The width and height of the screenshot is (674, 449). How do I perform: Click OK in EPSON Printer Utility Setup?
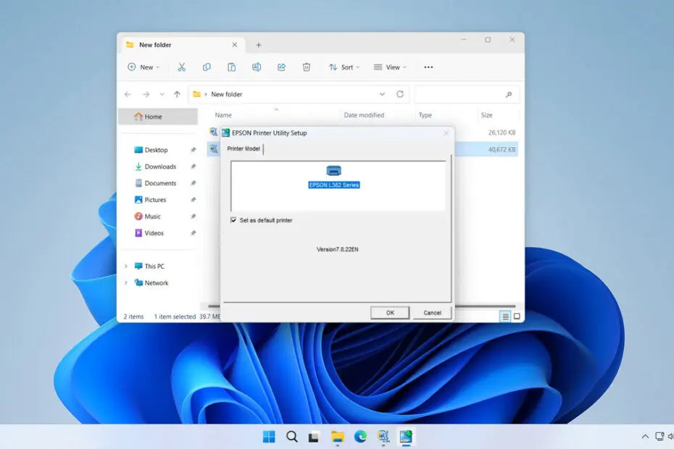[390, 313]
